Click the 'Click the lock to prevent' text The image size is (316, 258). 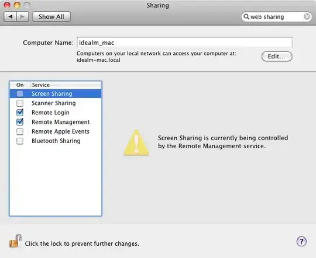[82, 243]
